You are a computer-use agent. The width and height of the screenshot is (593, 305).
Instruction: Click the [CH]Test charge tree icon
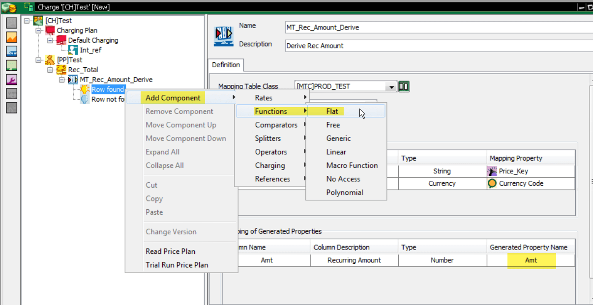pos(38,21)
